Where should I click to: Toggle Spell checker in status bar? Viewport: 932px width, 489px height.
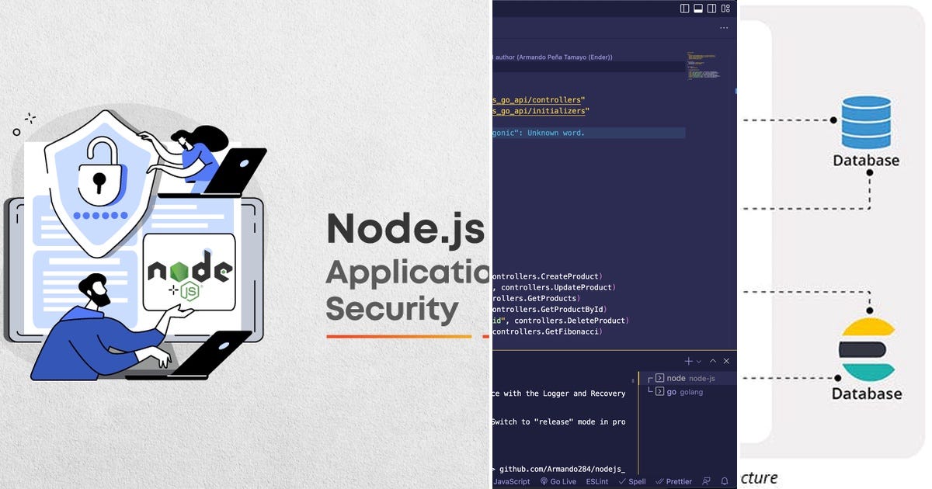point(633,481)
